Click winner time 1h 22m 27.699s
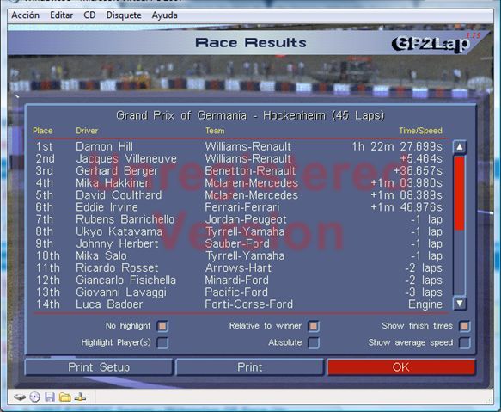 click(x=397, y=146)
